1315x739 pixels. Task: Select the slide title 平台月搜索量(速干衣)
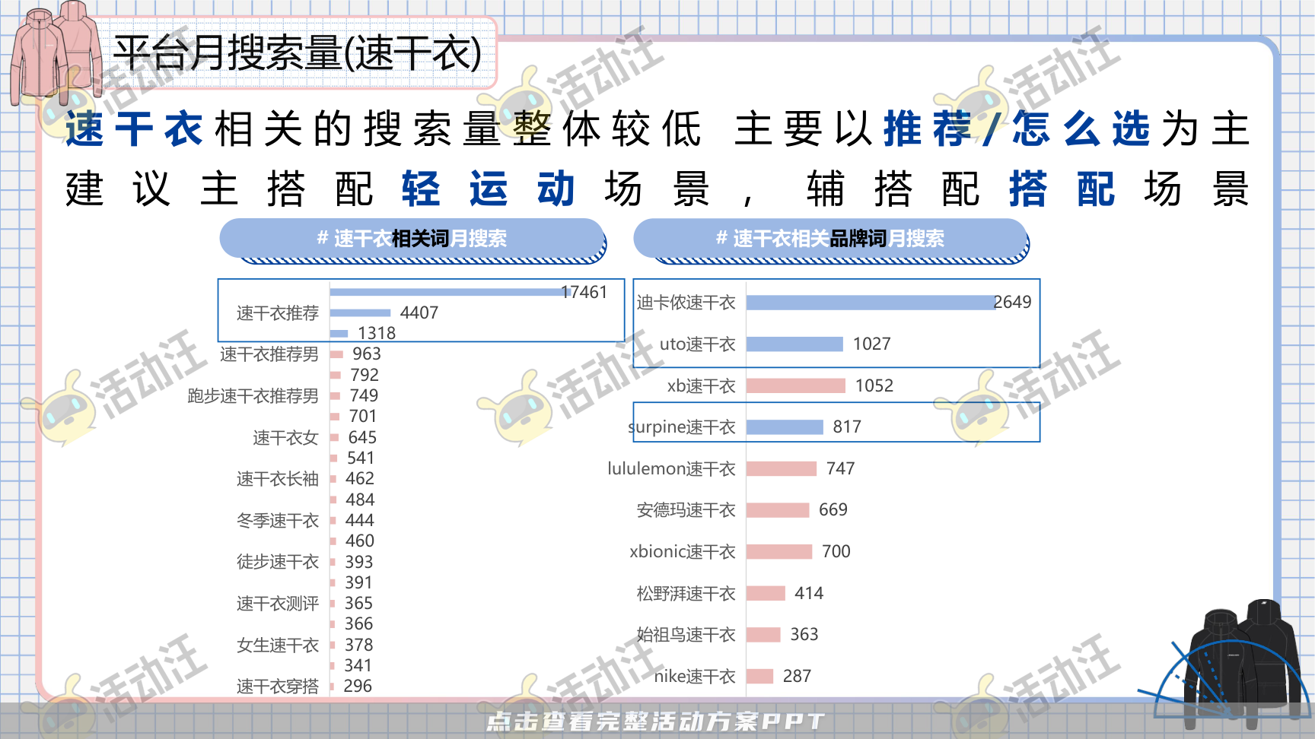point(298,53)
